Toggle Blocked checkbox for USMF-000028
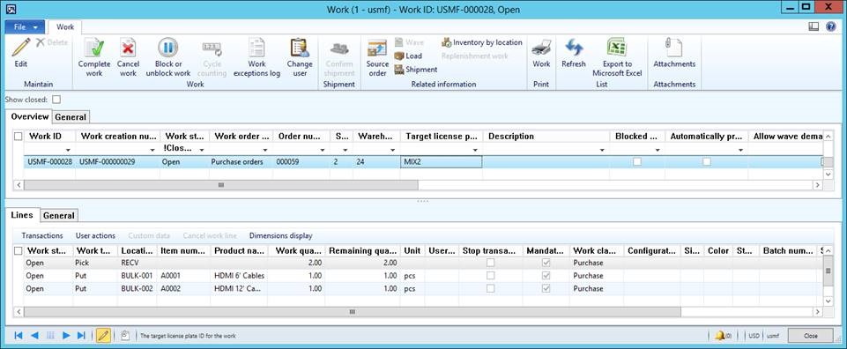Image resolution: width=847 pixels, height=349 pixels. coord(637,161)
